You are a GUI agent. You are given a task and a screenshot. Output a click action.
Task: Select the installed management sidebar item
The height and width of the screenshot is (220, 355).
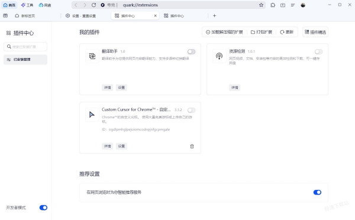[25, 60]
